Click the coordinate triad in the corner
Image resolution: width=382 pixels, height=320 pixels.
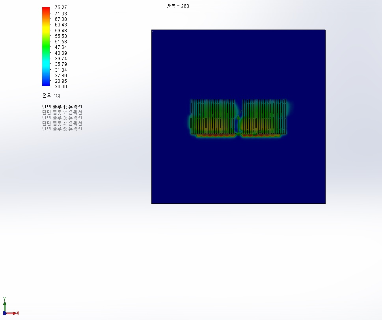[11, 306]
